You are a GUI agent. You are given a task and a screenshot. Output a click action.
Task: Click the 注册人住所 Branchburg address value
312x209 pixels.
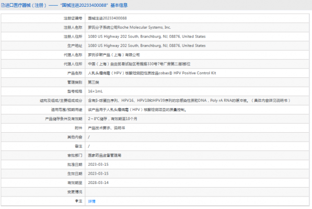[147, 37]
